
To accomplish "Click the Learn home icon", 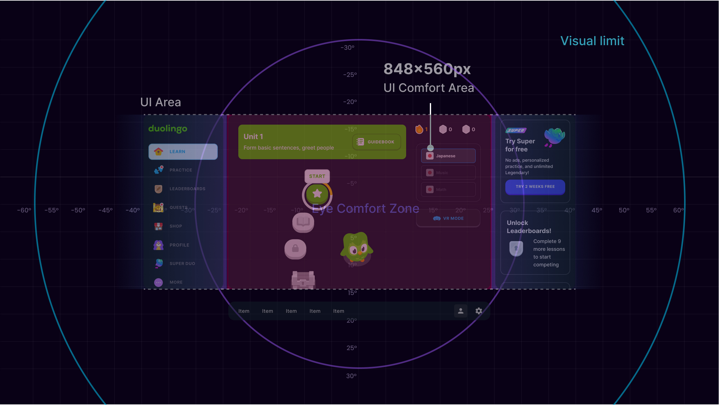I will (x=158, y=152).
